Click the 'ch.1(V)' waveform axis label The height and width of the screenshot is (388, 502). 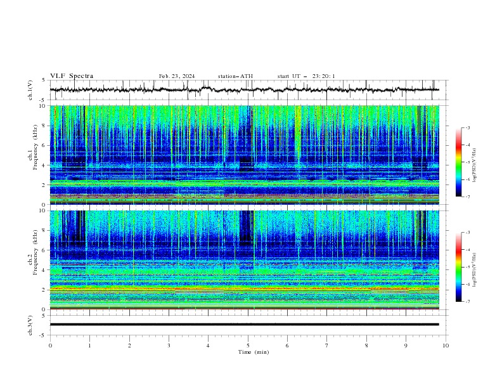(x=30, y=90)
